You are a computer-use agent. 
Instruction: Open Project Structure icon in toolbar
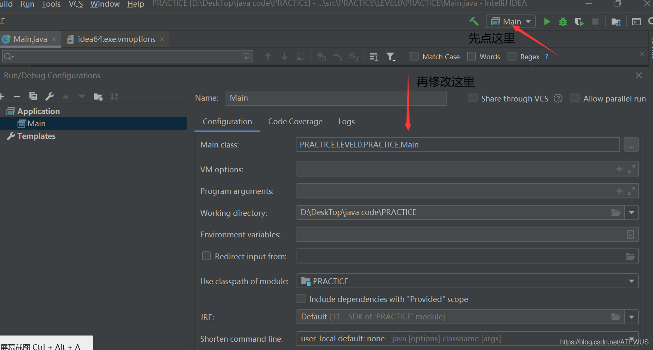click(x=616, y=22)
